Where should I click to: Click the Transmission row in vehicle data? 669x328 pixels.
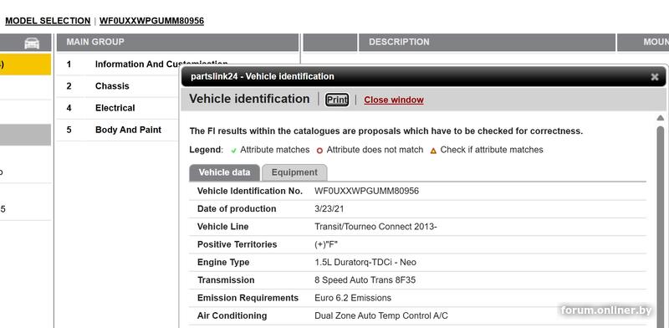[417, 280]
